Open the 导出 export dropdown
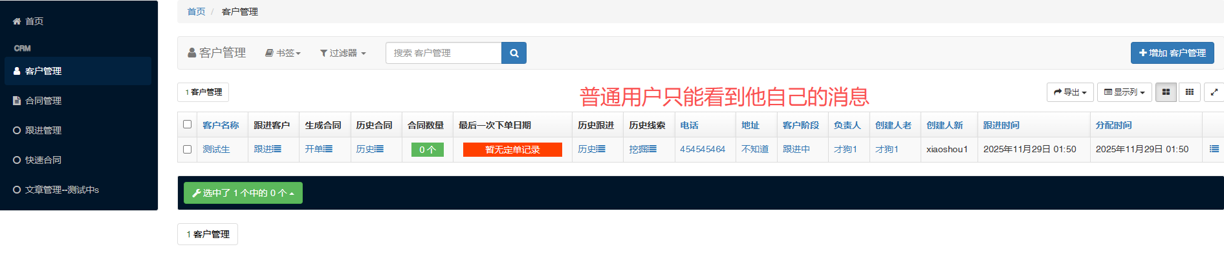Viewport: 1224px width, 269px height. coord(1070,92)
